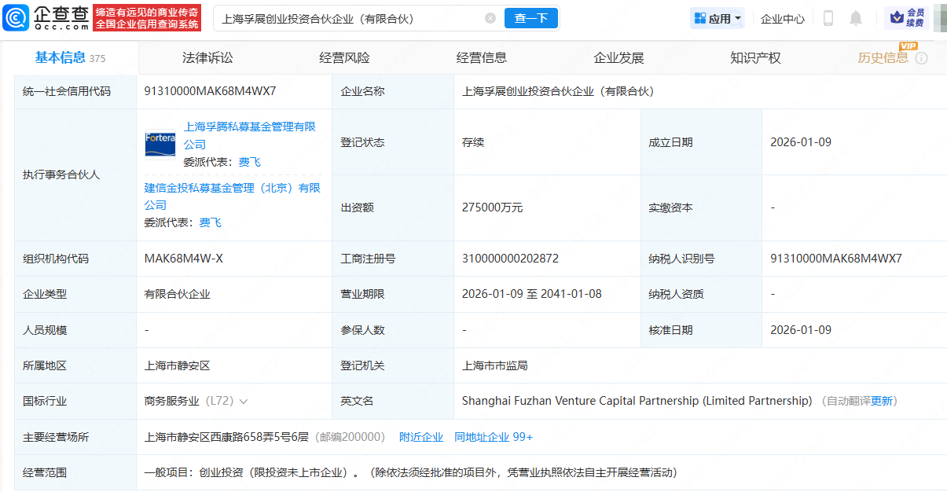Click the 同地址企业 99+ link
The width and height of the screenshot is (947, 492).
494,437
